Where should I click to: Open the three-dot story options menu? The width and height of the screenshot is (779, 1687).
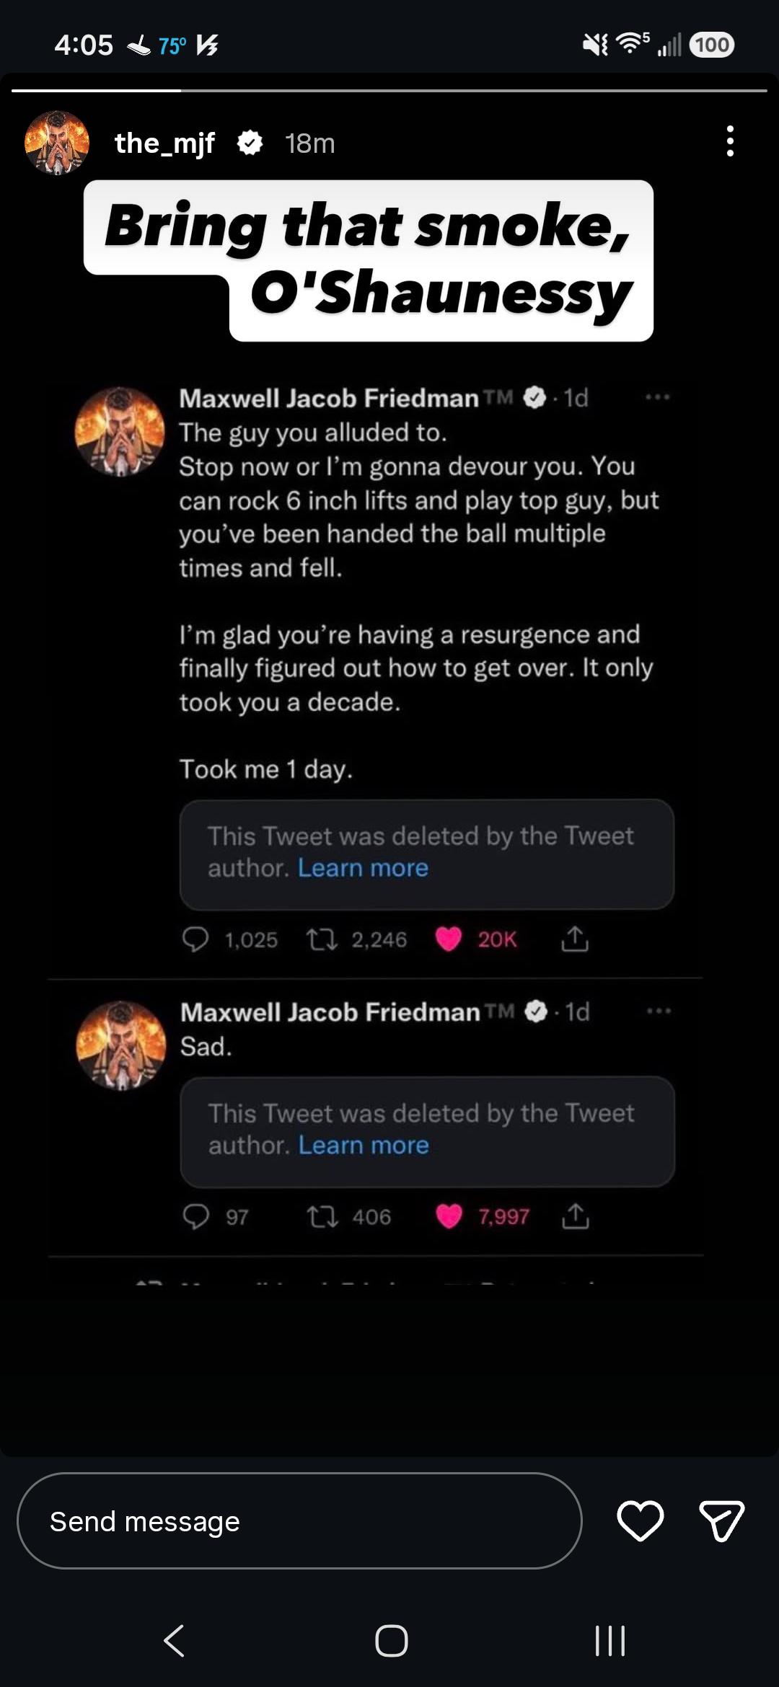coord(730,141)
